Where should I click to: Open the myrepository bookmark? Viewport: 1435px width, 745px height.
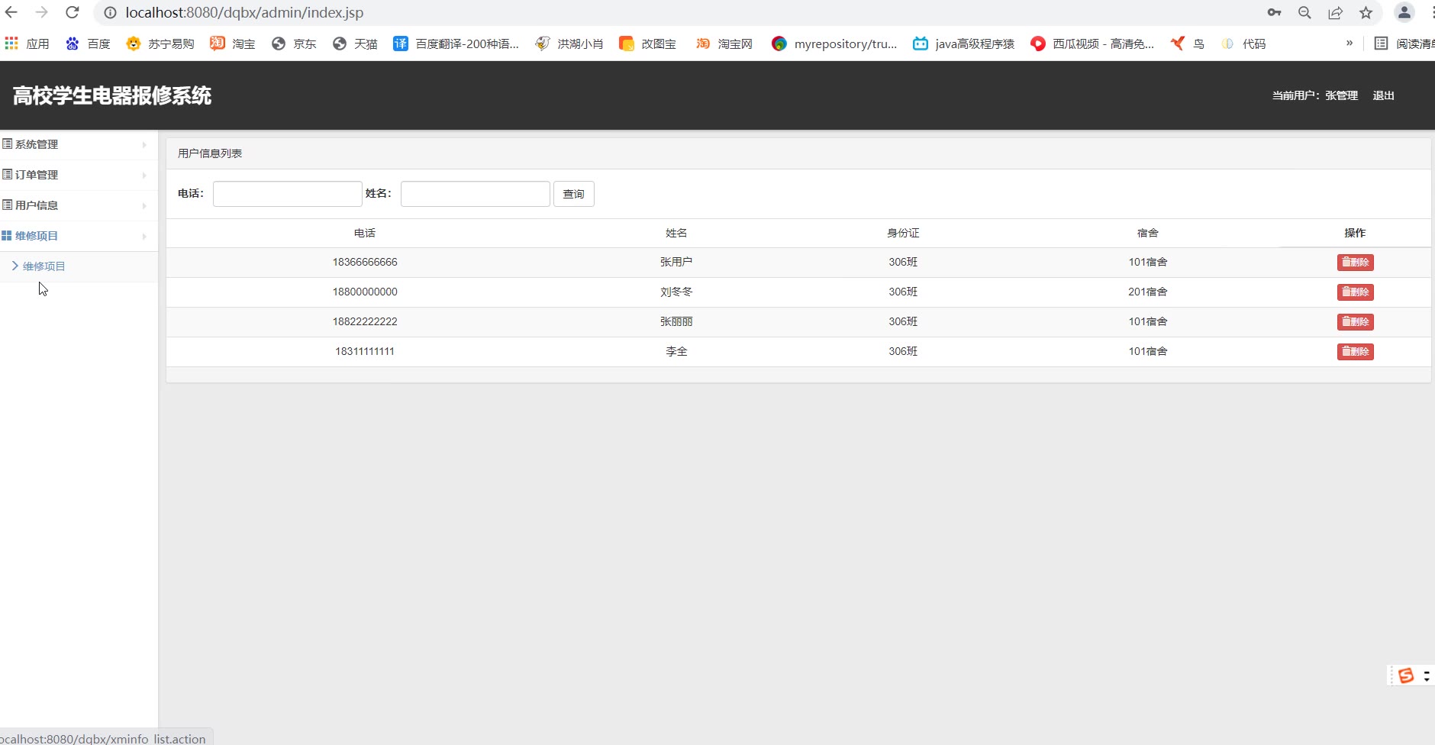pos(834,44)
